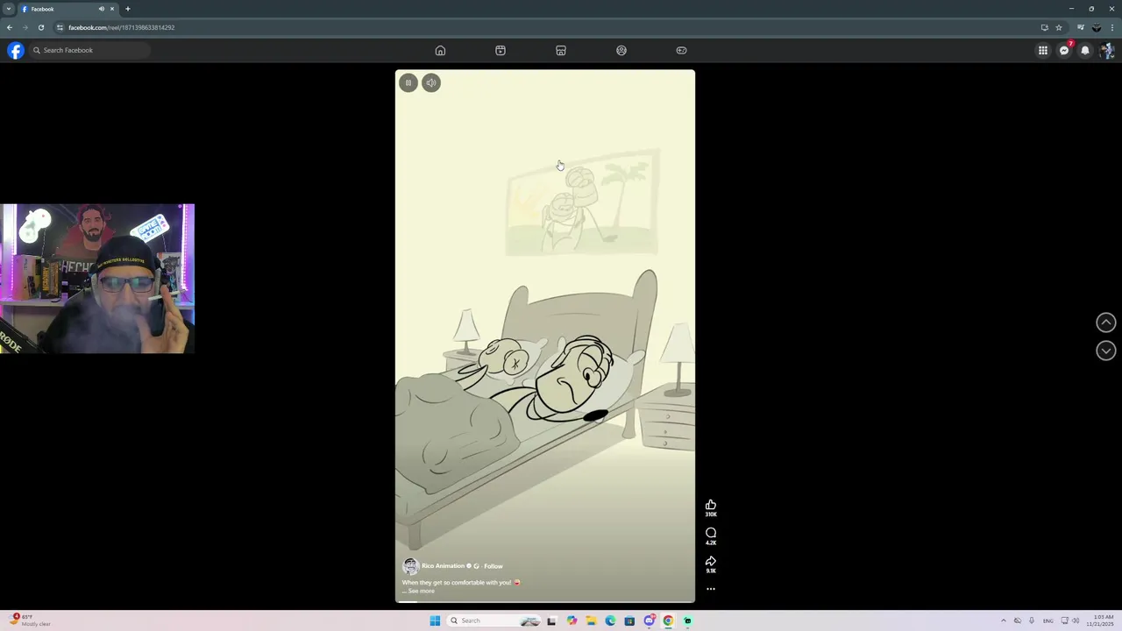Image resolution: width=1122 pixels, height=631 pixels.
Task: Install app icon in address bar
Action: pyautogui.click(x=1044, y=27)
